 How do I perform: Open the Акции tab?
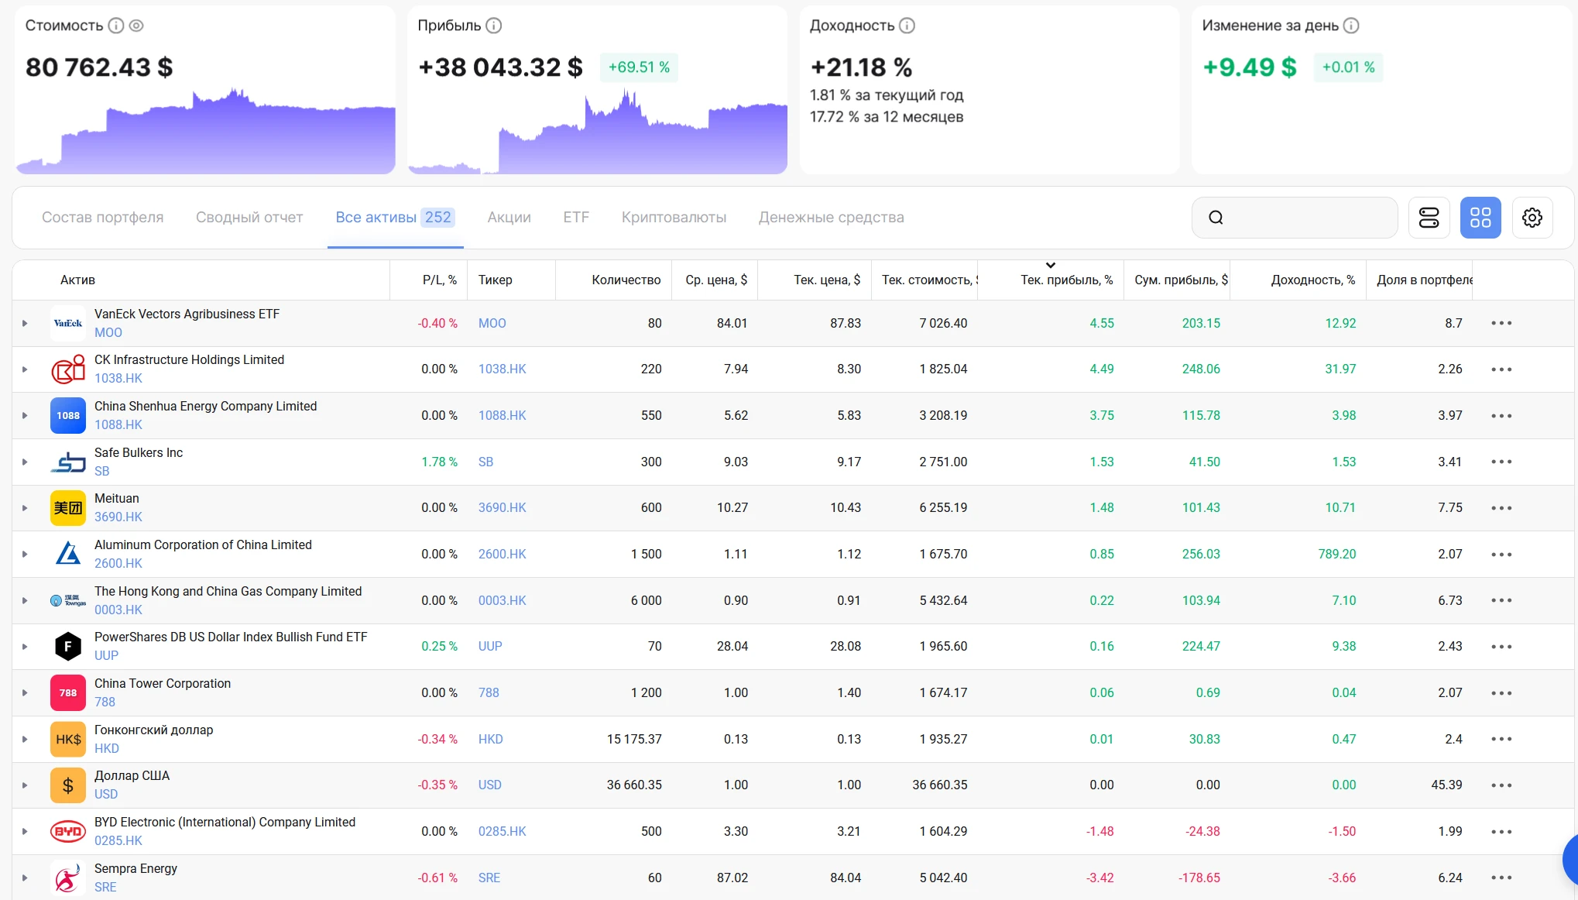point(509,218)
